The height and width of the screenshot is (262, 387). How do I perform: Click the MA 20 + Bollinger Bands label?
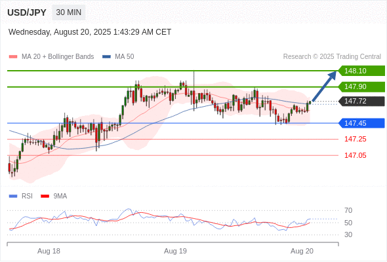click(58, 57)
